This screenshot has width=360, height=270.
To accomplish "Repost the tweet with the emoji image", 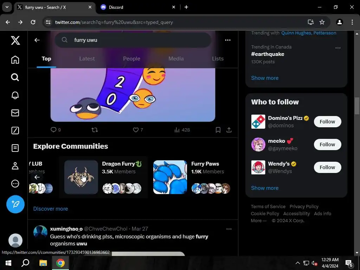I will point(95,130).
